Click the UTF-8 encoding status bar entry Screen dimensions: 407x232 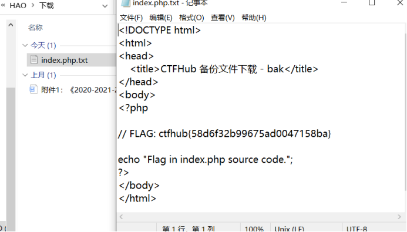[x=357, y=229]
